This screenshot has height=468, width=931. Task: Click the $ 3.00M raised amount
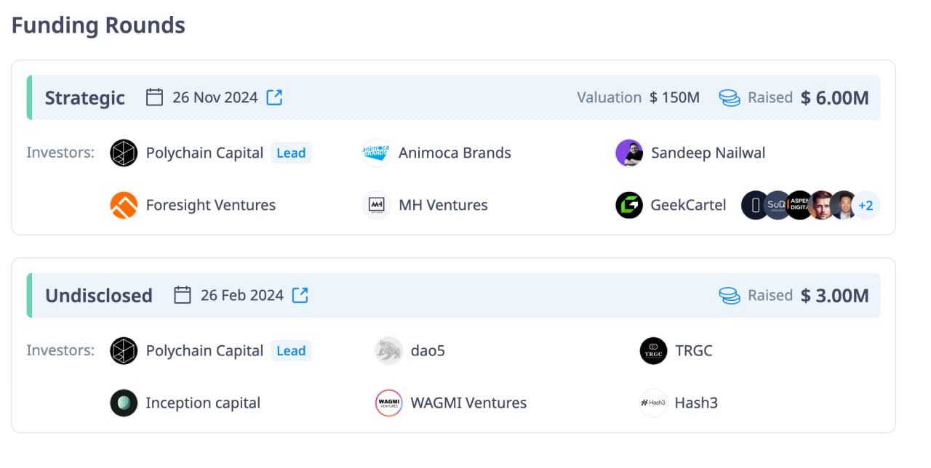tap(834, 296)
